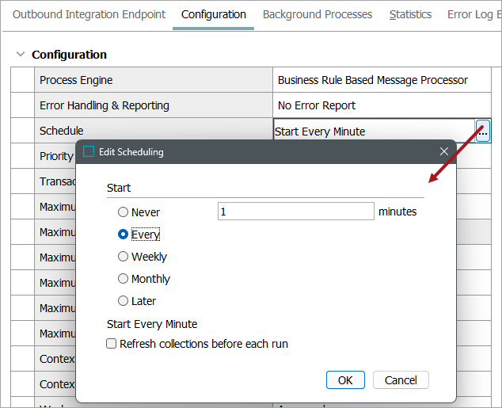Screen dimensions: 502x408
Task: Cancel the scheduling changes
Action: point(401,379)
